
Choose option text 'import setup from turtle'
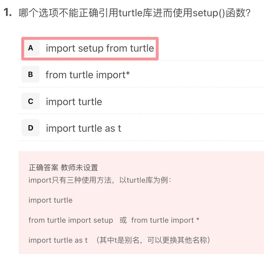pos(100,48)
